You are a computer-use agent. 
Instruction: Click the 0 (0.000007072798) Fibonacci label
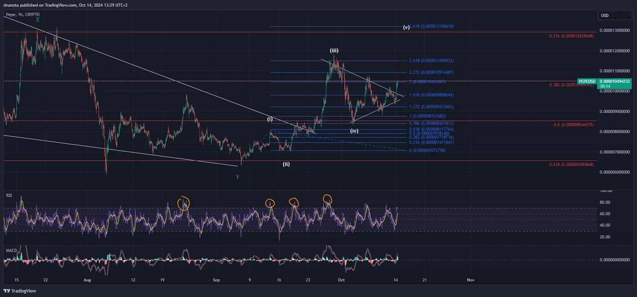[427, 150]
